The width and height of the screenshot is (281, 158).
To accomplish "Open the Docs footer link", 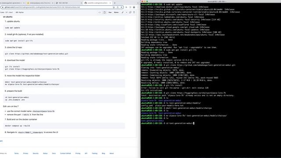I will coord(54,153).
